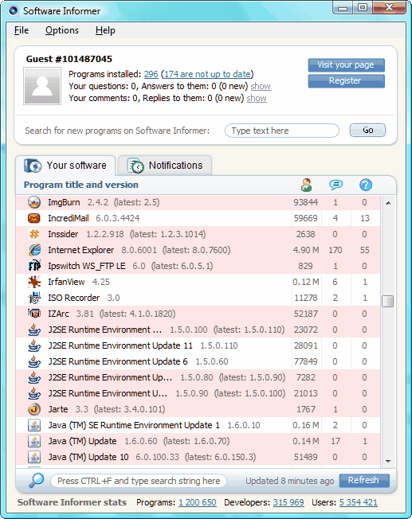Click the Java (TM) Update 10 icon

34,457
